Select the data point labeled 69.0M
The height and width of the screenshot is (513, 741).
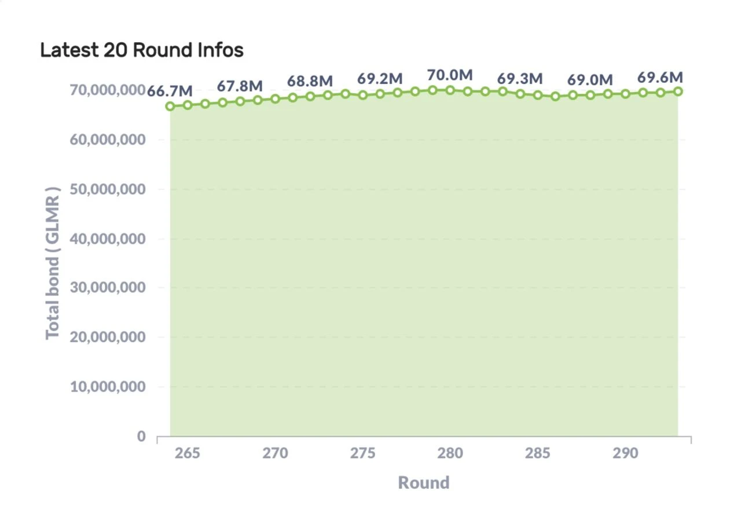tap(590, 95)
